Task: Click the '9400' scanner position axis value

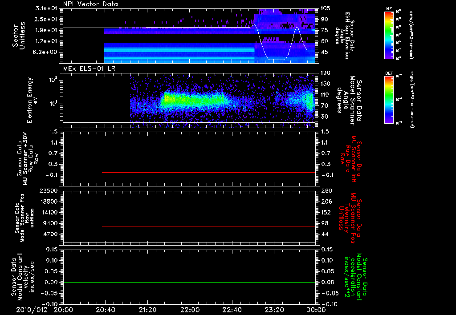Action: pos(51,223)
